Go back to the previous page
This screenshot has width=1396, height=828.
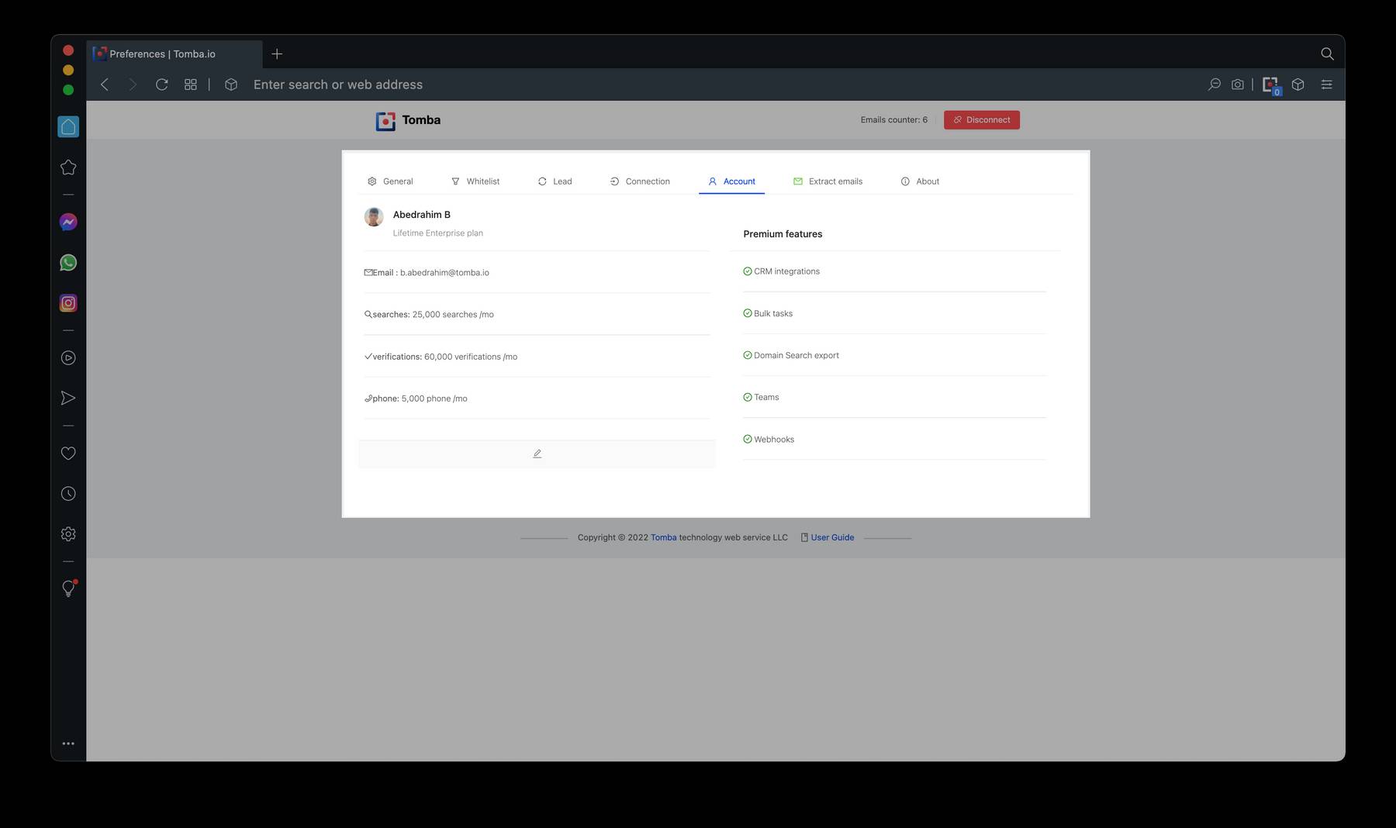[105, 85]
